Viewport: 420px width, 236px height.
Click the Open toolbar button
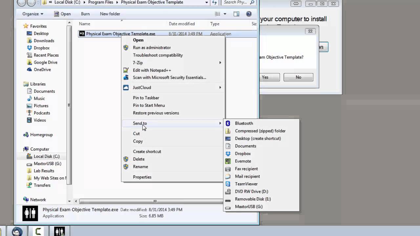pos(62,14)
